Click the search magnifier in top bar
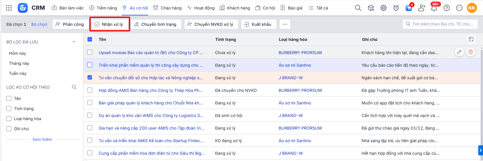 click(358, 8)
